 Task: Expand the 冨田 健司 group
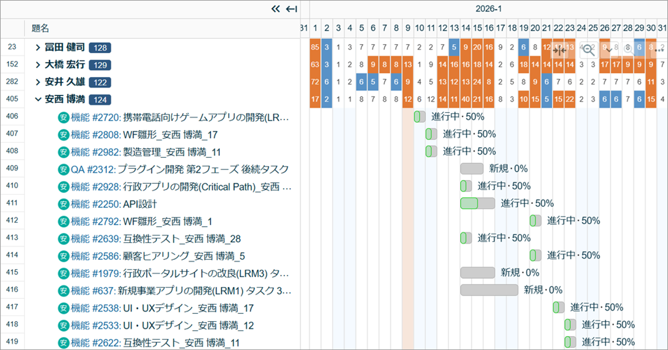tap(38, 48)
